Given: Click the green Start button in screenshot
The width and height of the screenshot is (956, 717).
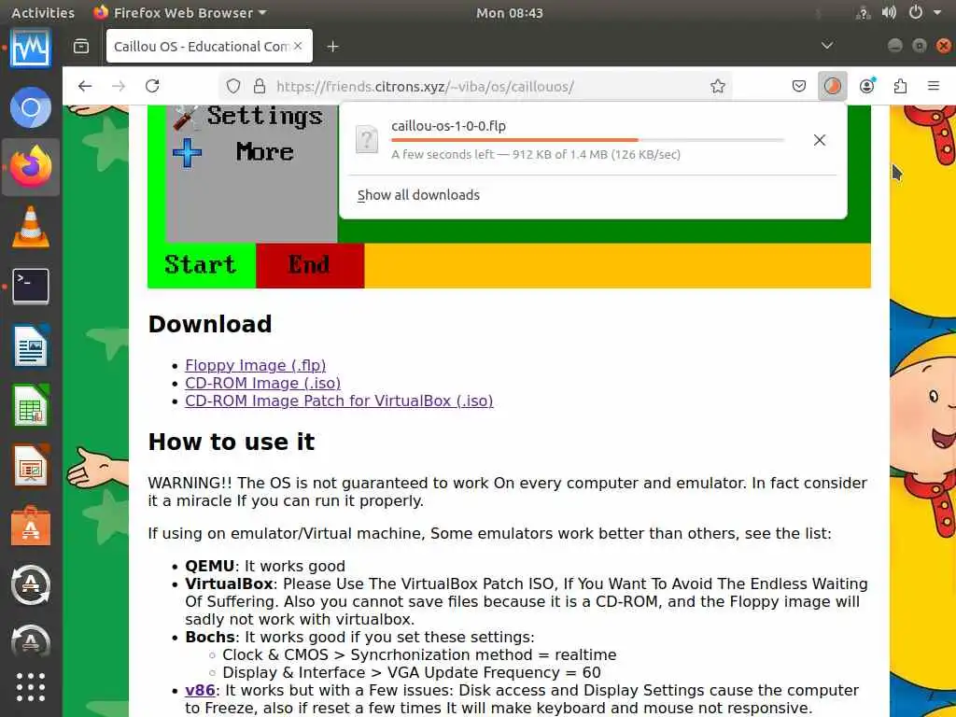Looking at the screenshot, I should (202, 265).
